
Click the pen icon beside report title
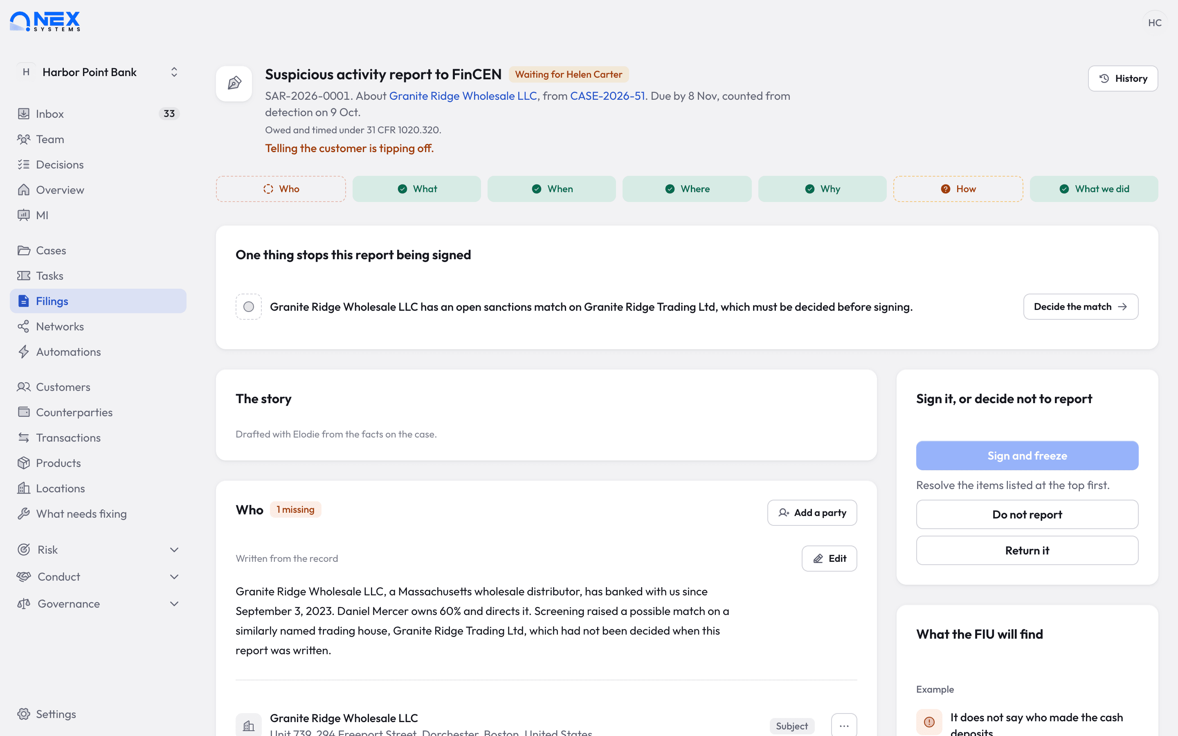[x=234, y=83]
